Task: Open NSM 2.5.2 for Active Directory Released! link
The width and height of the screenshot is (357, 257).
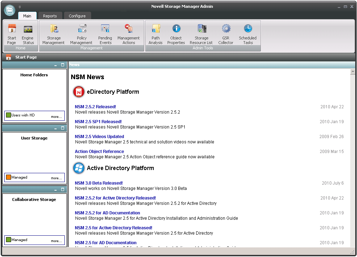Action: (115, 198)
